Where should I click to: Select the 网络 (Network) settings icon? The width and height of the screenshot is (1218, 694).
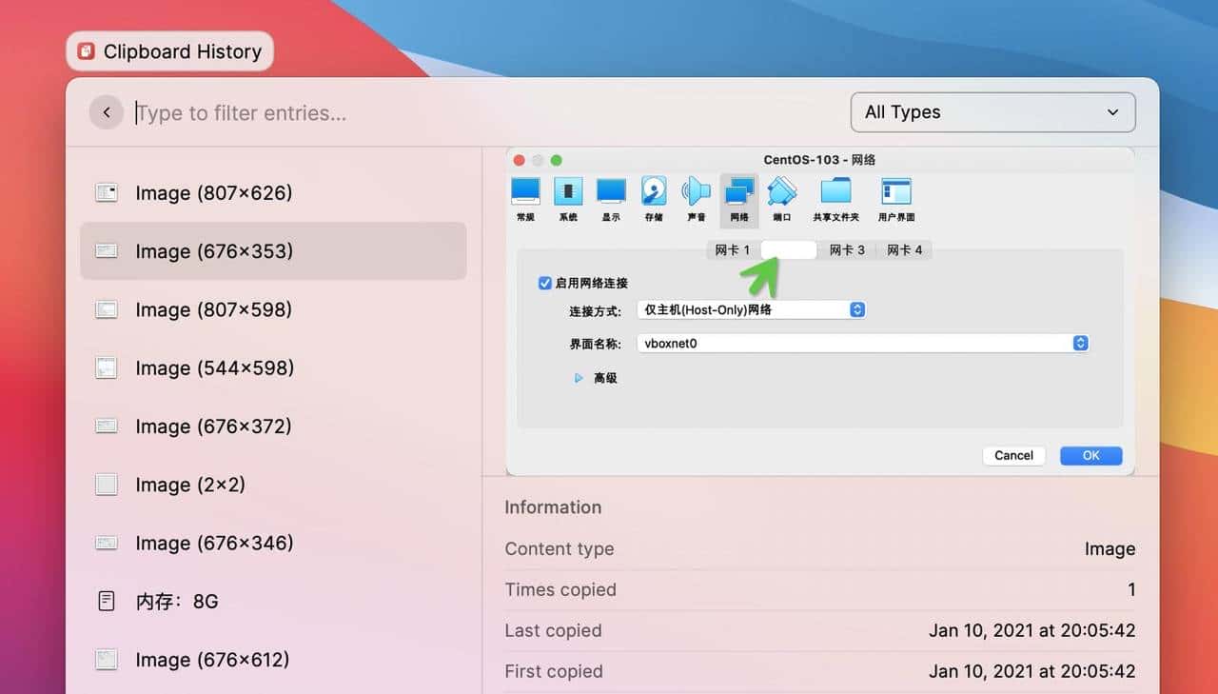coord(738,195)
